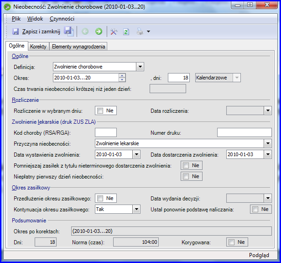Toggle Rozliczenie w wybranym dniu checkbox
The image size is (281, 263).
tap(100, 110)
